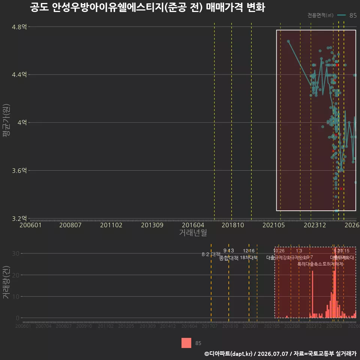Select the 3.6억 price axis label
The image size is (360, 360).
point(19,170)
